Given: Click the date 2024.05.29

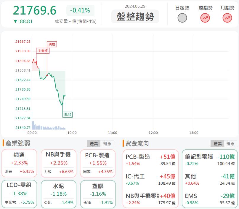Looking at the screenshot, I should 135,6.
